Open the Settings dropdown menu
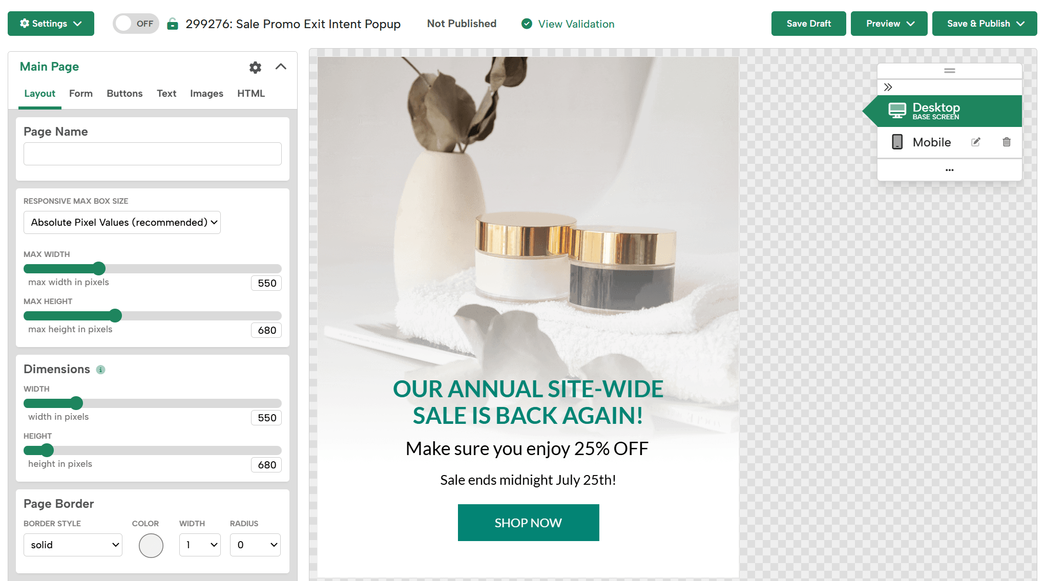Viewport: 1045px width, 581px height. click(51, 24)
